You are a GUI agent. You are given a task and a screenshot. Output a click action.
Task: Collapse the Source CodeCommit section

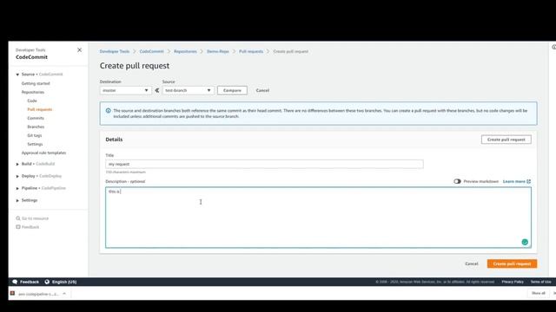click(17, 75)
